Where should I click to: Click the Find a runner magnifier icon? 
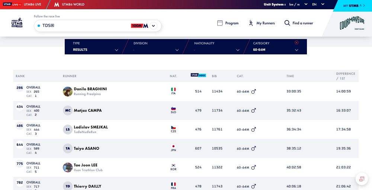[287, 23]
